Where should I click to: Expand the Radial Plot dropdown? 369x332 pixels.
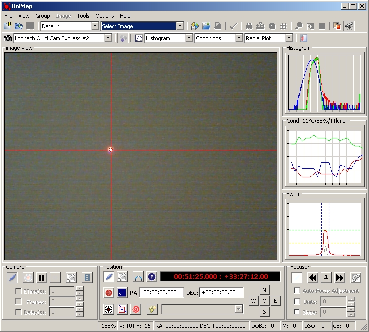[289, 38]
